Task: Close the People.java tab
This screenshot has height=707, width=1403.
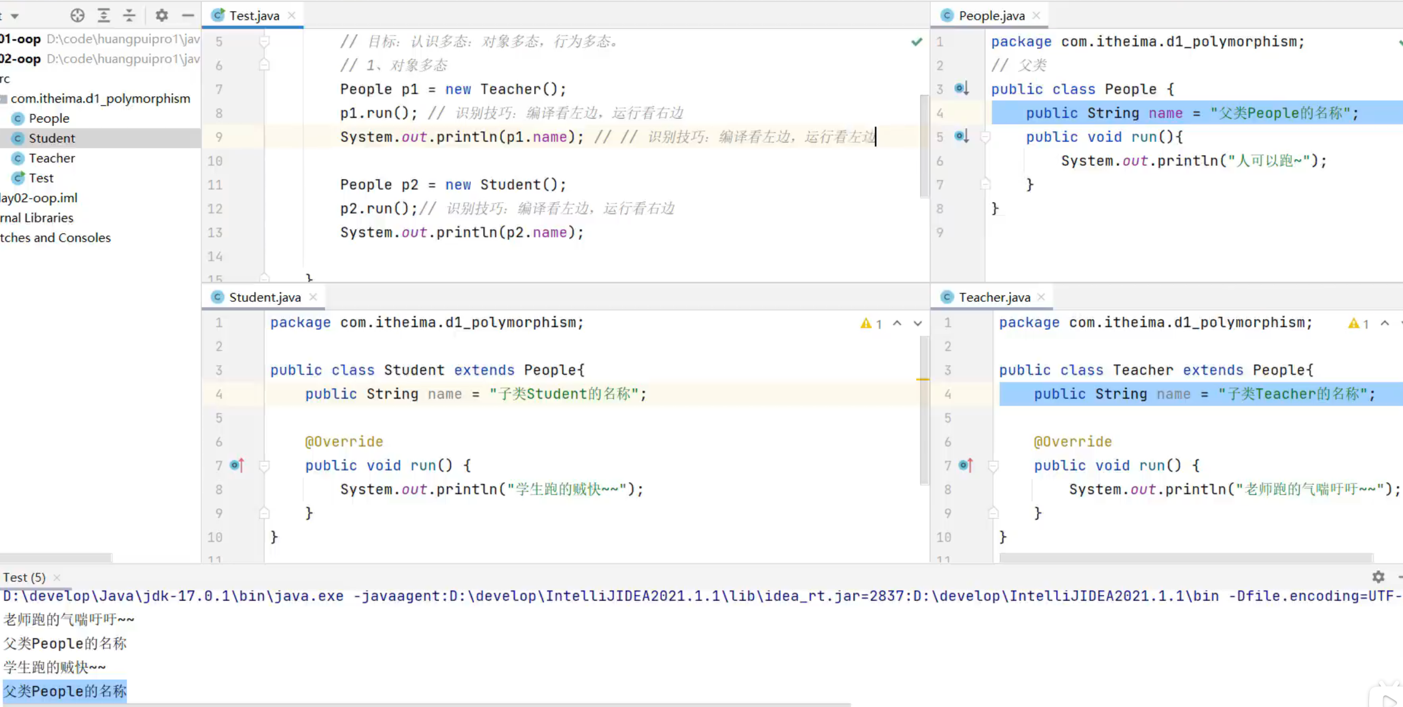Action: [x=1036, y=16]
